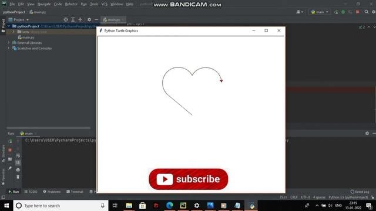This screenshot has width=376, height=211.
Task: Open IDE settings gear in top toolbar
Action: [x=374, y=12]
